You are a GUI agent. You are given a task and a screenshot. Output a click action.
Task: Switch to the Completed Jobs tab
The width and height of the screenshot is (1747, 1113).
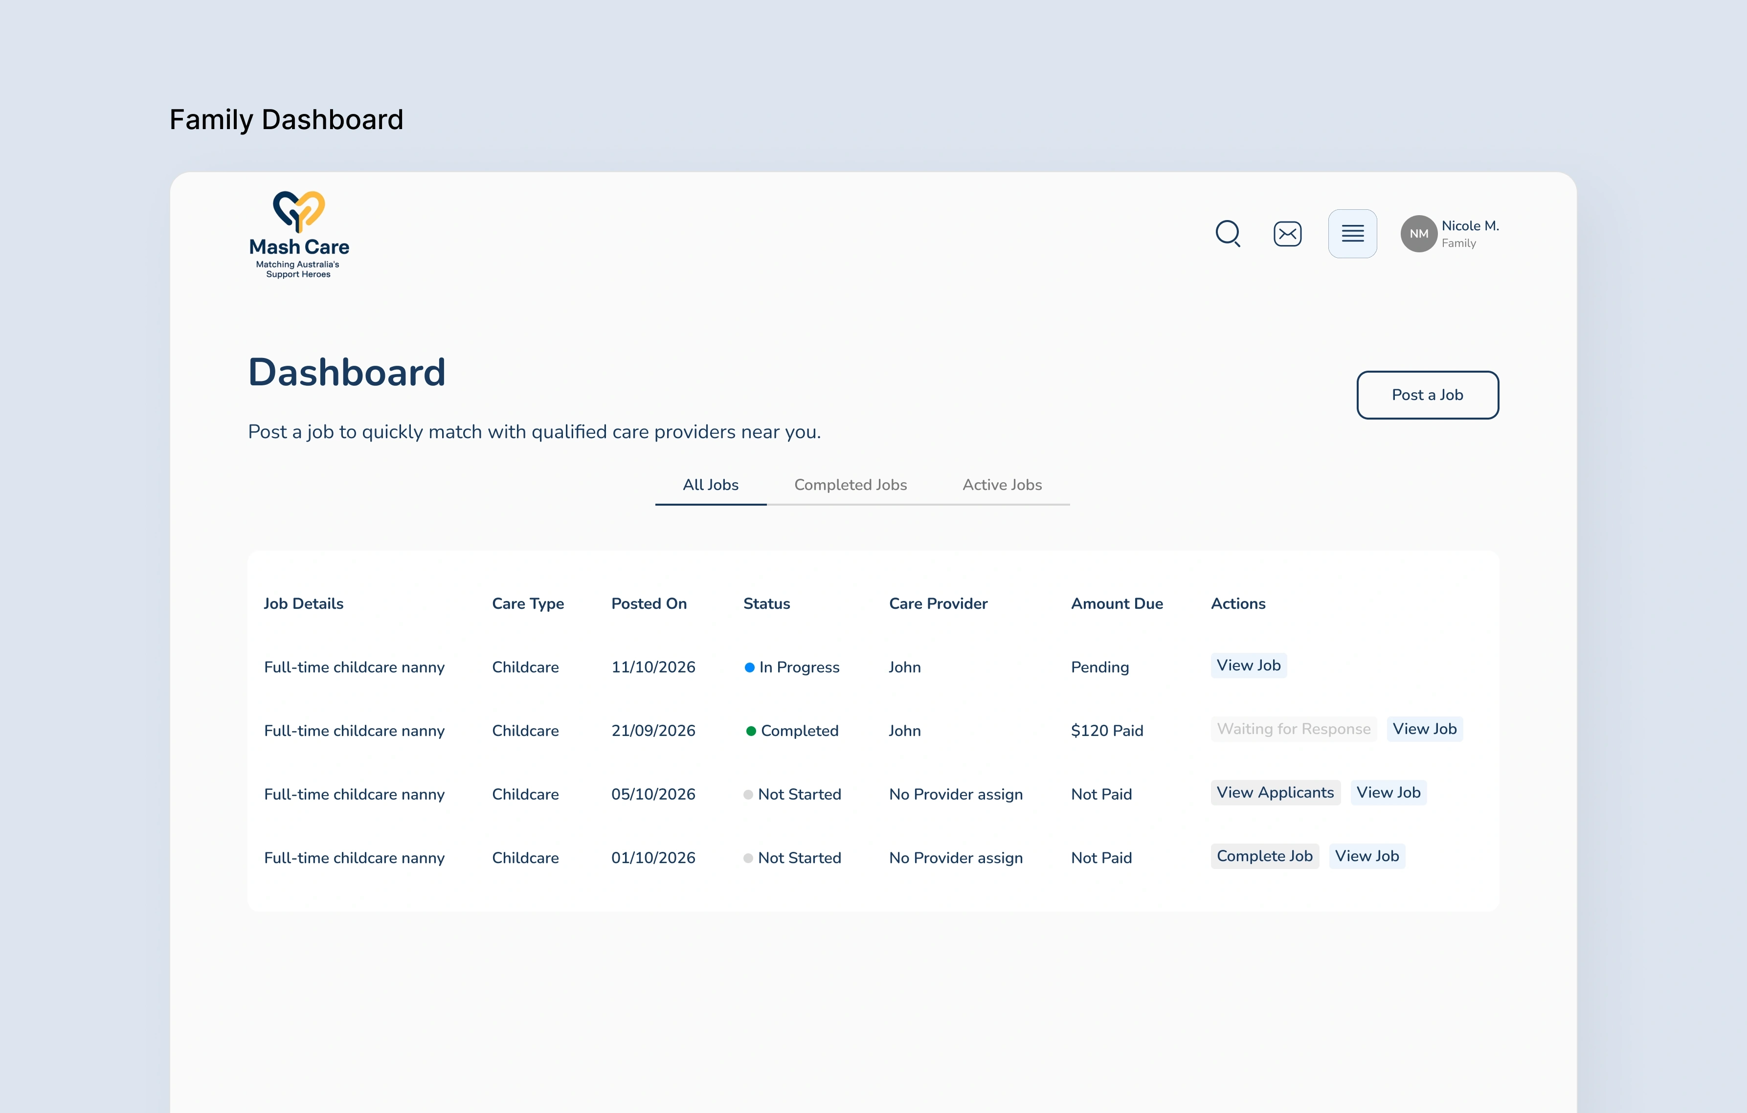point(851,485)
